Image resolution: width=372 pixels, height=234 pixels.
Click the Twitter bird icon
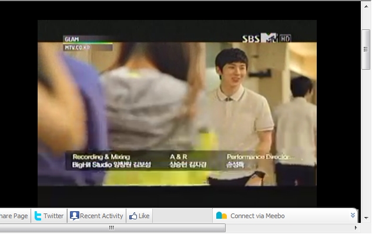pos(38,216)
